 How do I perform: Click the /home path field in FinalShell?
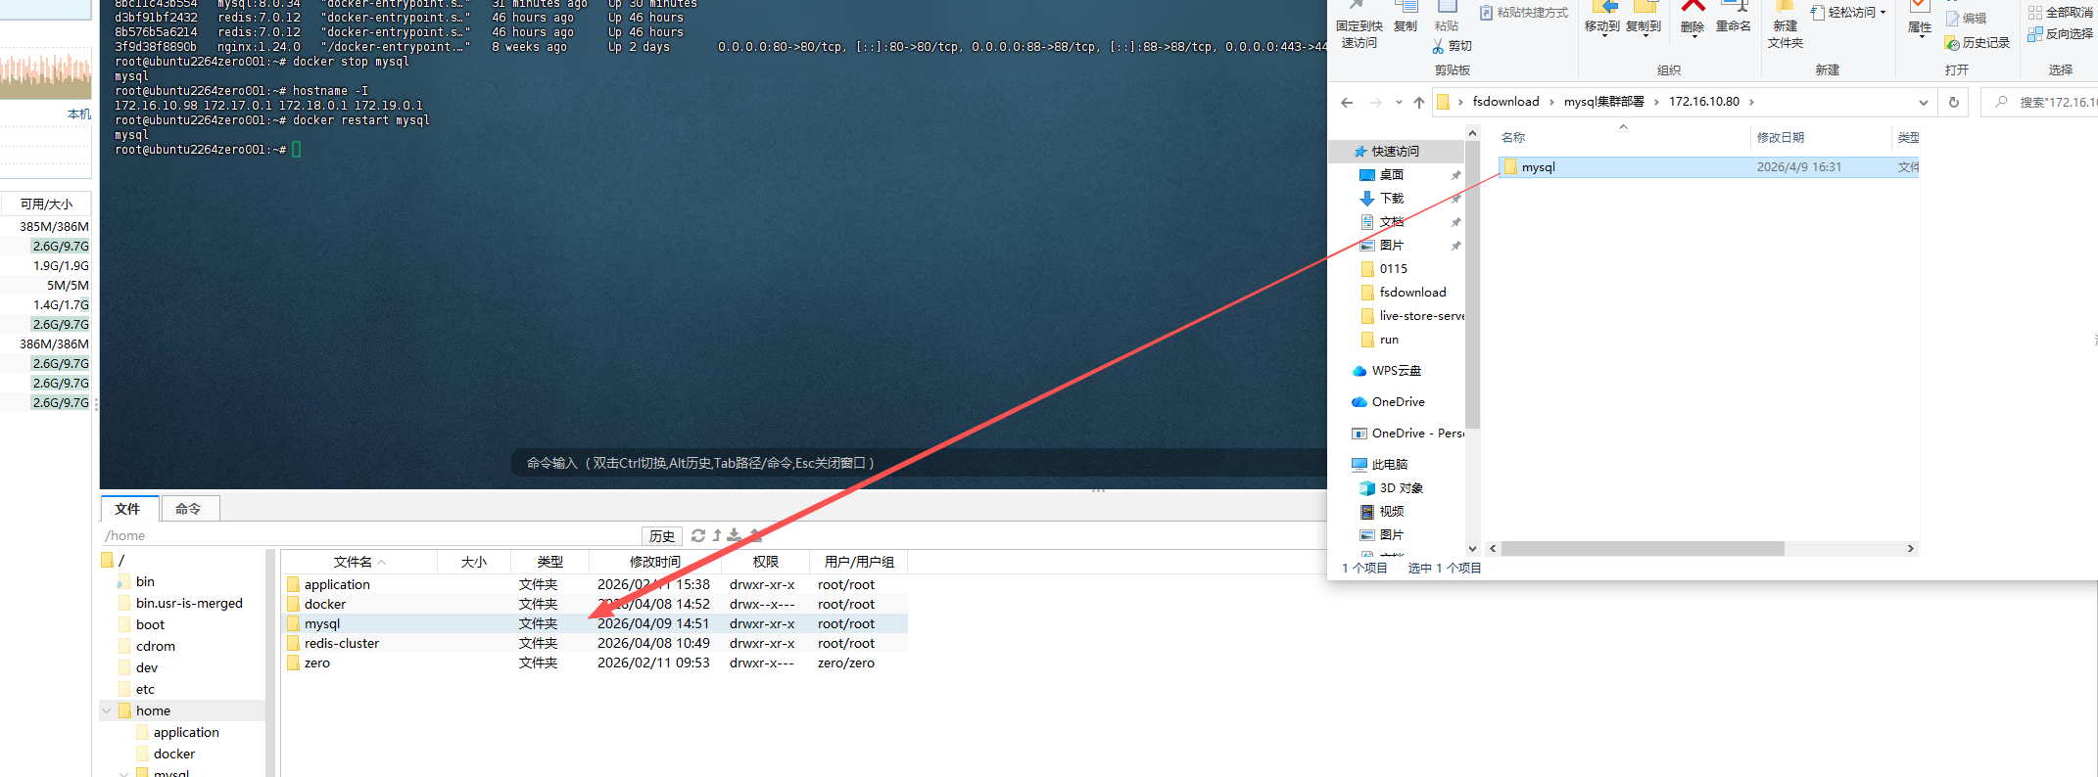click(x=370, y=535)
